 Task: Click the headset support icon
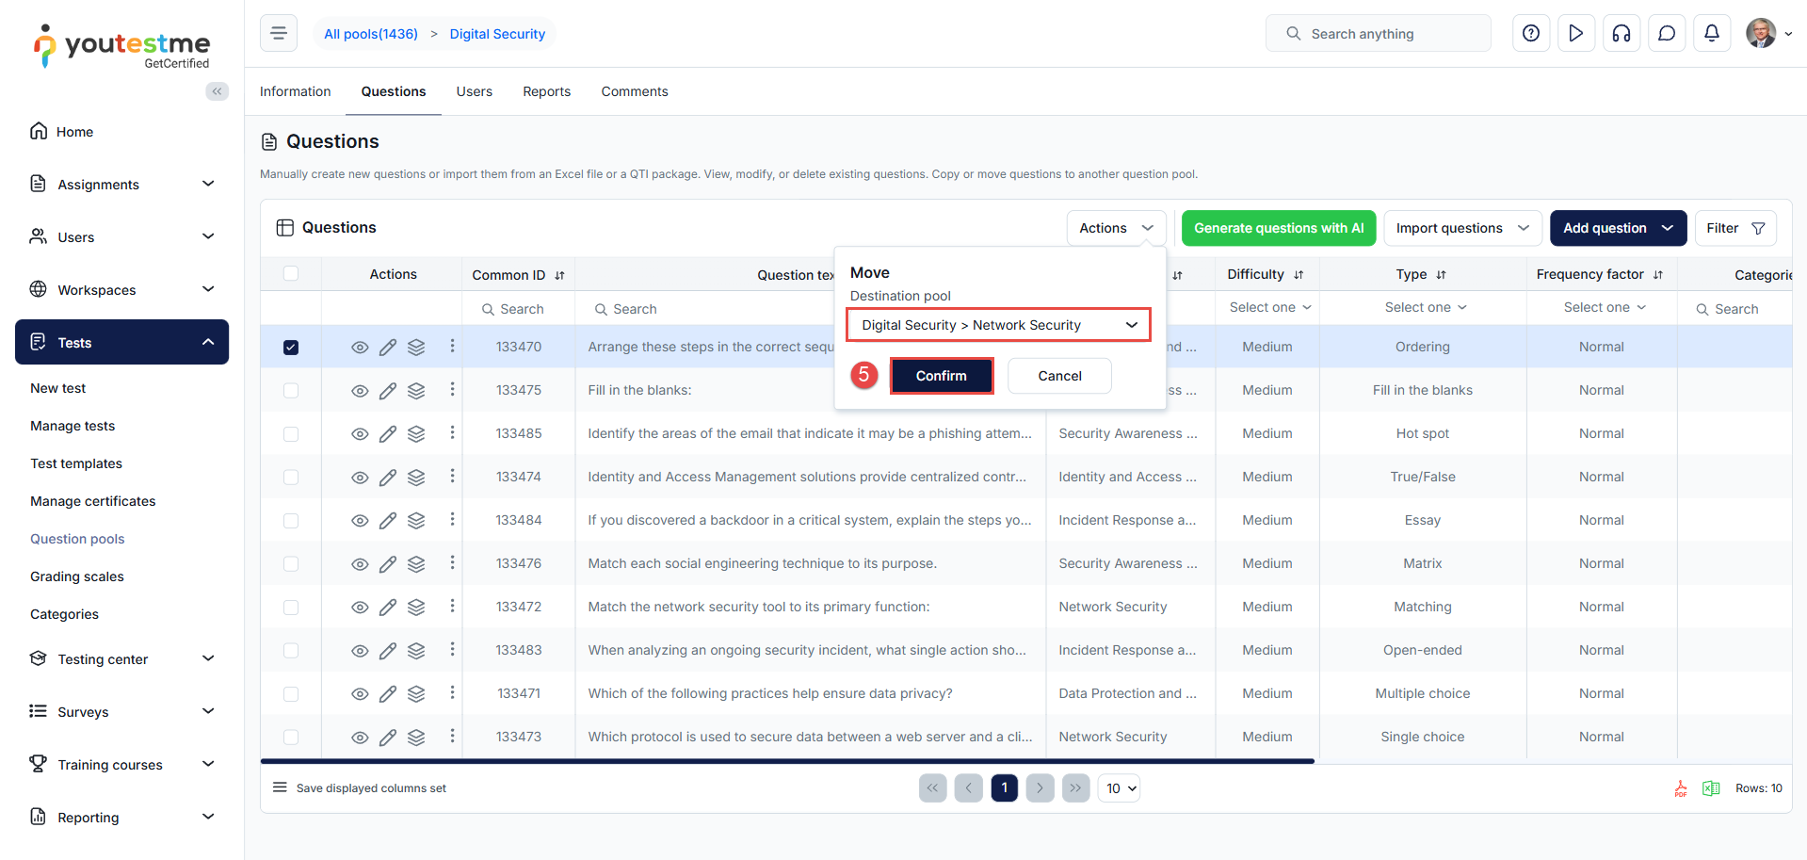[x=1621, y=34]
